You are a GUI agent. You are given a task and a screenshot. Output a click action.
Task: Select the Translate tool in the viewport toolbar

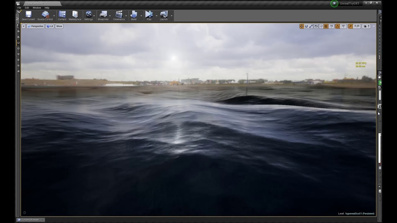click(302, 26)
